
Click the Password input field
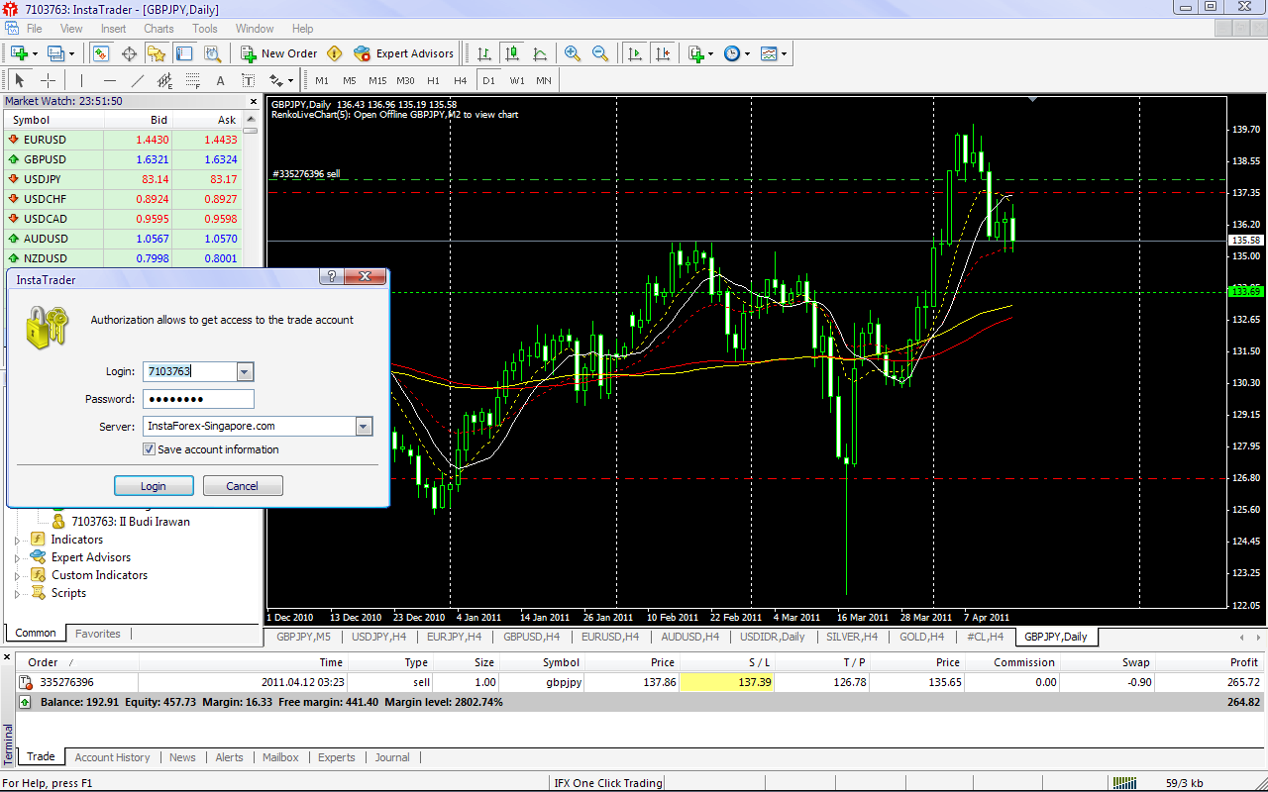[198, 399]
